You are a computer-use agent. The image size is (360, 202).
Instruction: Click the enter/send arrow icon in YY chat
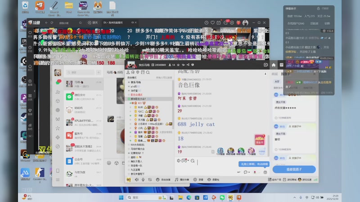(x=239, y=172)
